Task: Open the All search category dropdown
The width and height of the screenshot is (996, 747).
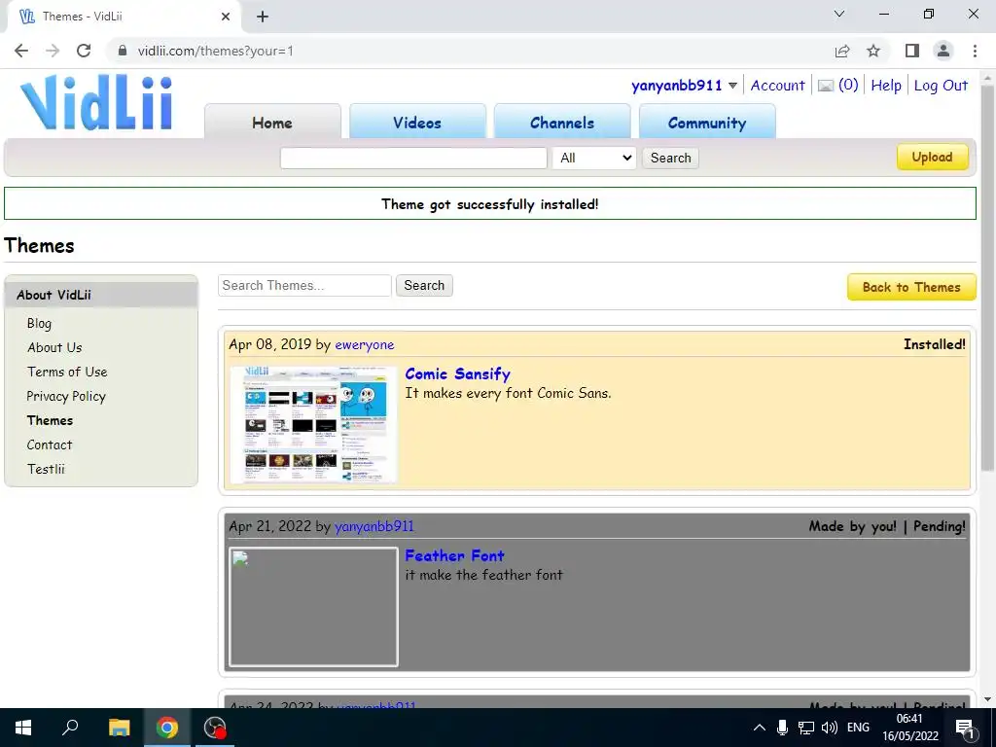Action: click(x=594, y=159)
